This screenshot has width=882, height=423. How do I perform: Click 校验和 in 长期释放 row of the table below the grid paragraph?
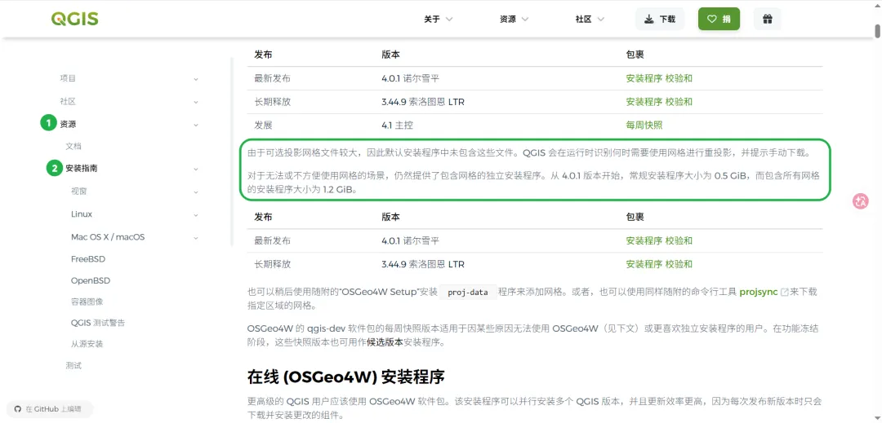coord(679,264)
